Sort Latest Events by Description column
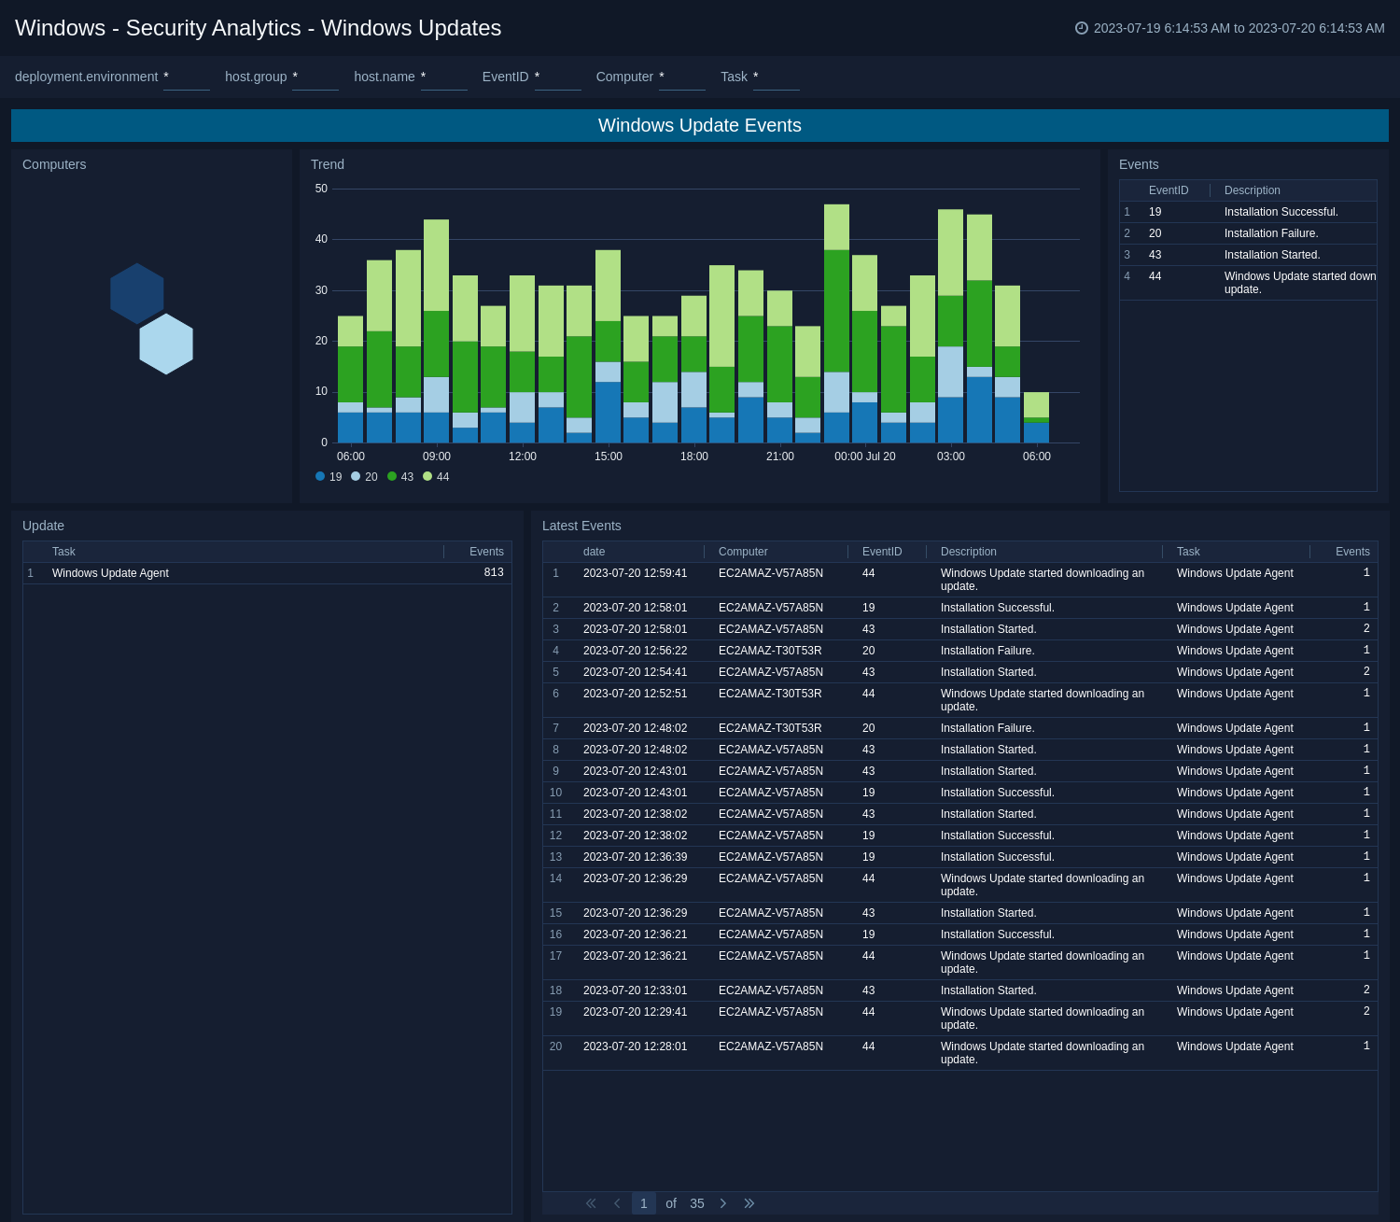The width and height of the screenshot is (1400, 1222). (969, 552)
